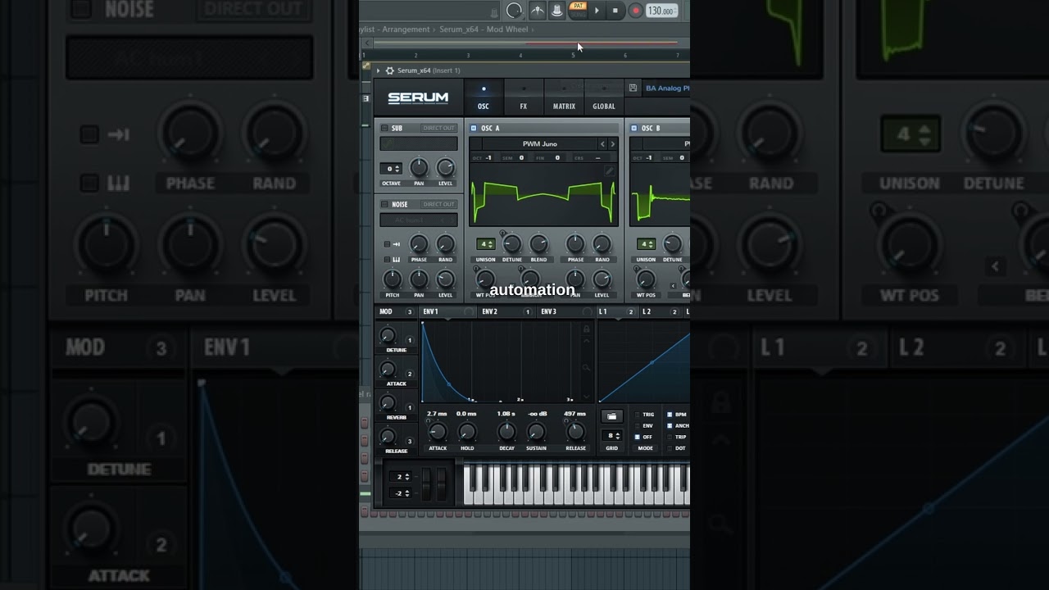
Task: Select the L 2 LFO tab
Action: click(661, 311)
